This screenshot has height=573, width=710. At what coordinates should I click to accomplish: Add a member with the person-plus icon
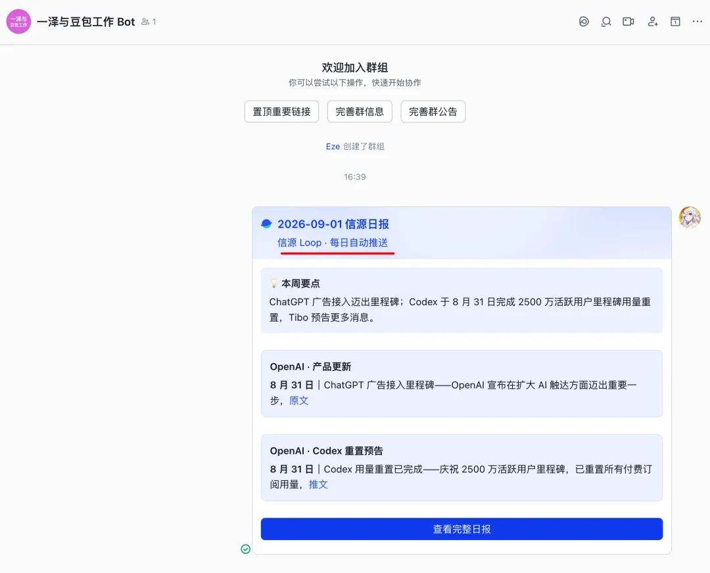point(653,21)
